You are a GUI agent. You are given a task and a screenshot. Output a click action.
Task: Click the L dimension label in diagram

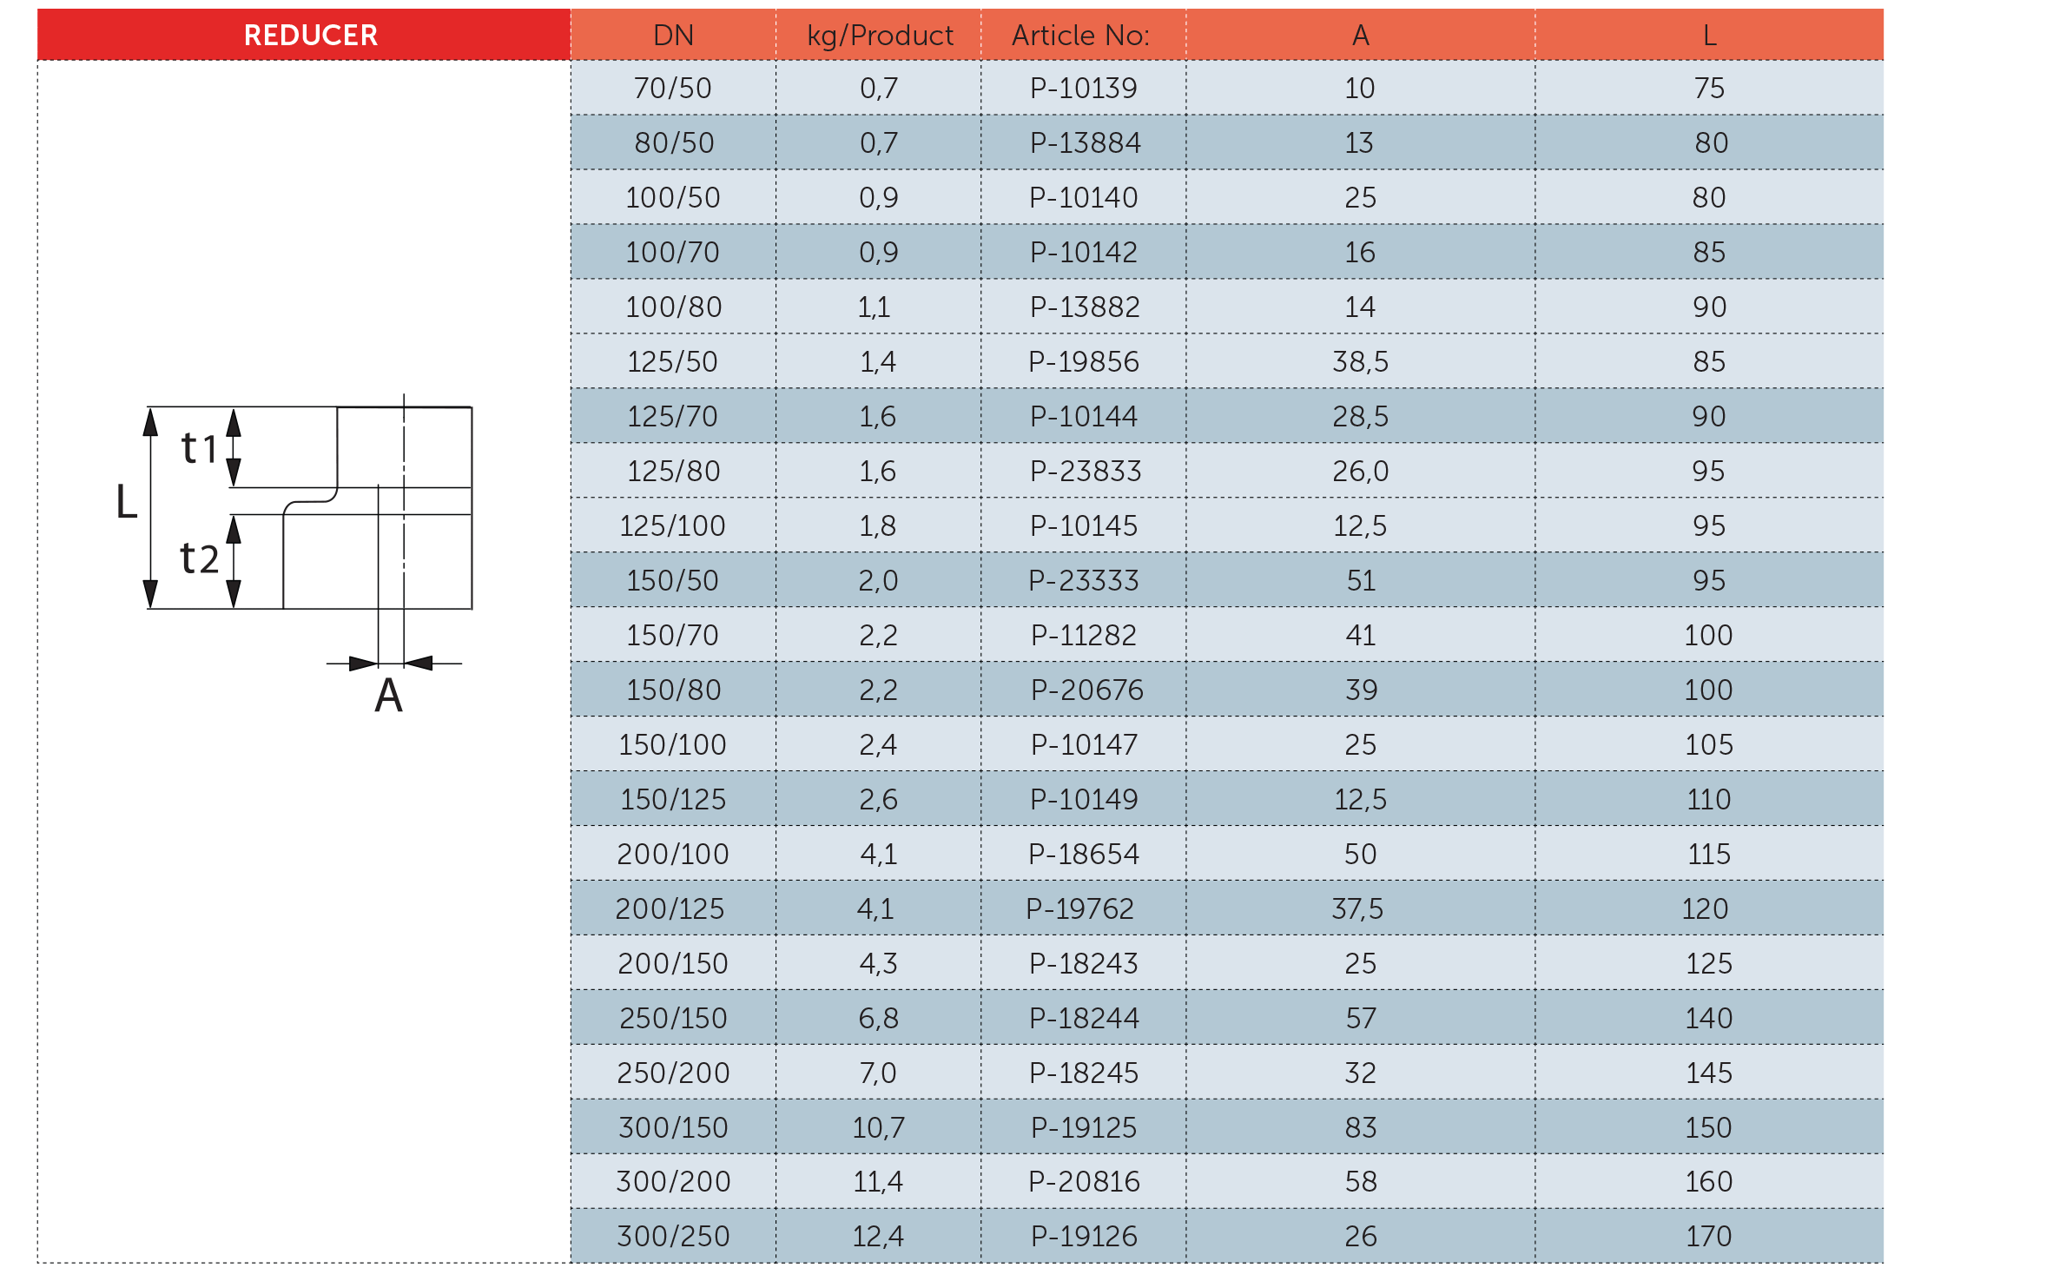[x=127, y=502]
